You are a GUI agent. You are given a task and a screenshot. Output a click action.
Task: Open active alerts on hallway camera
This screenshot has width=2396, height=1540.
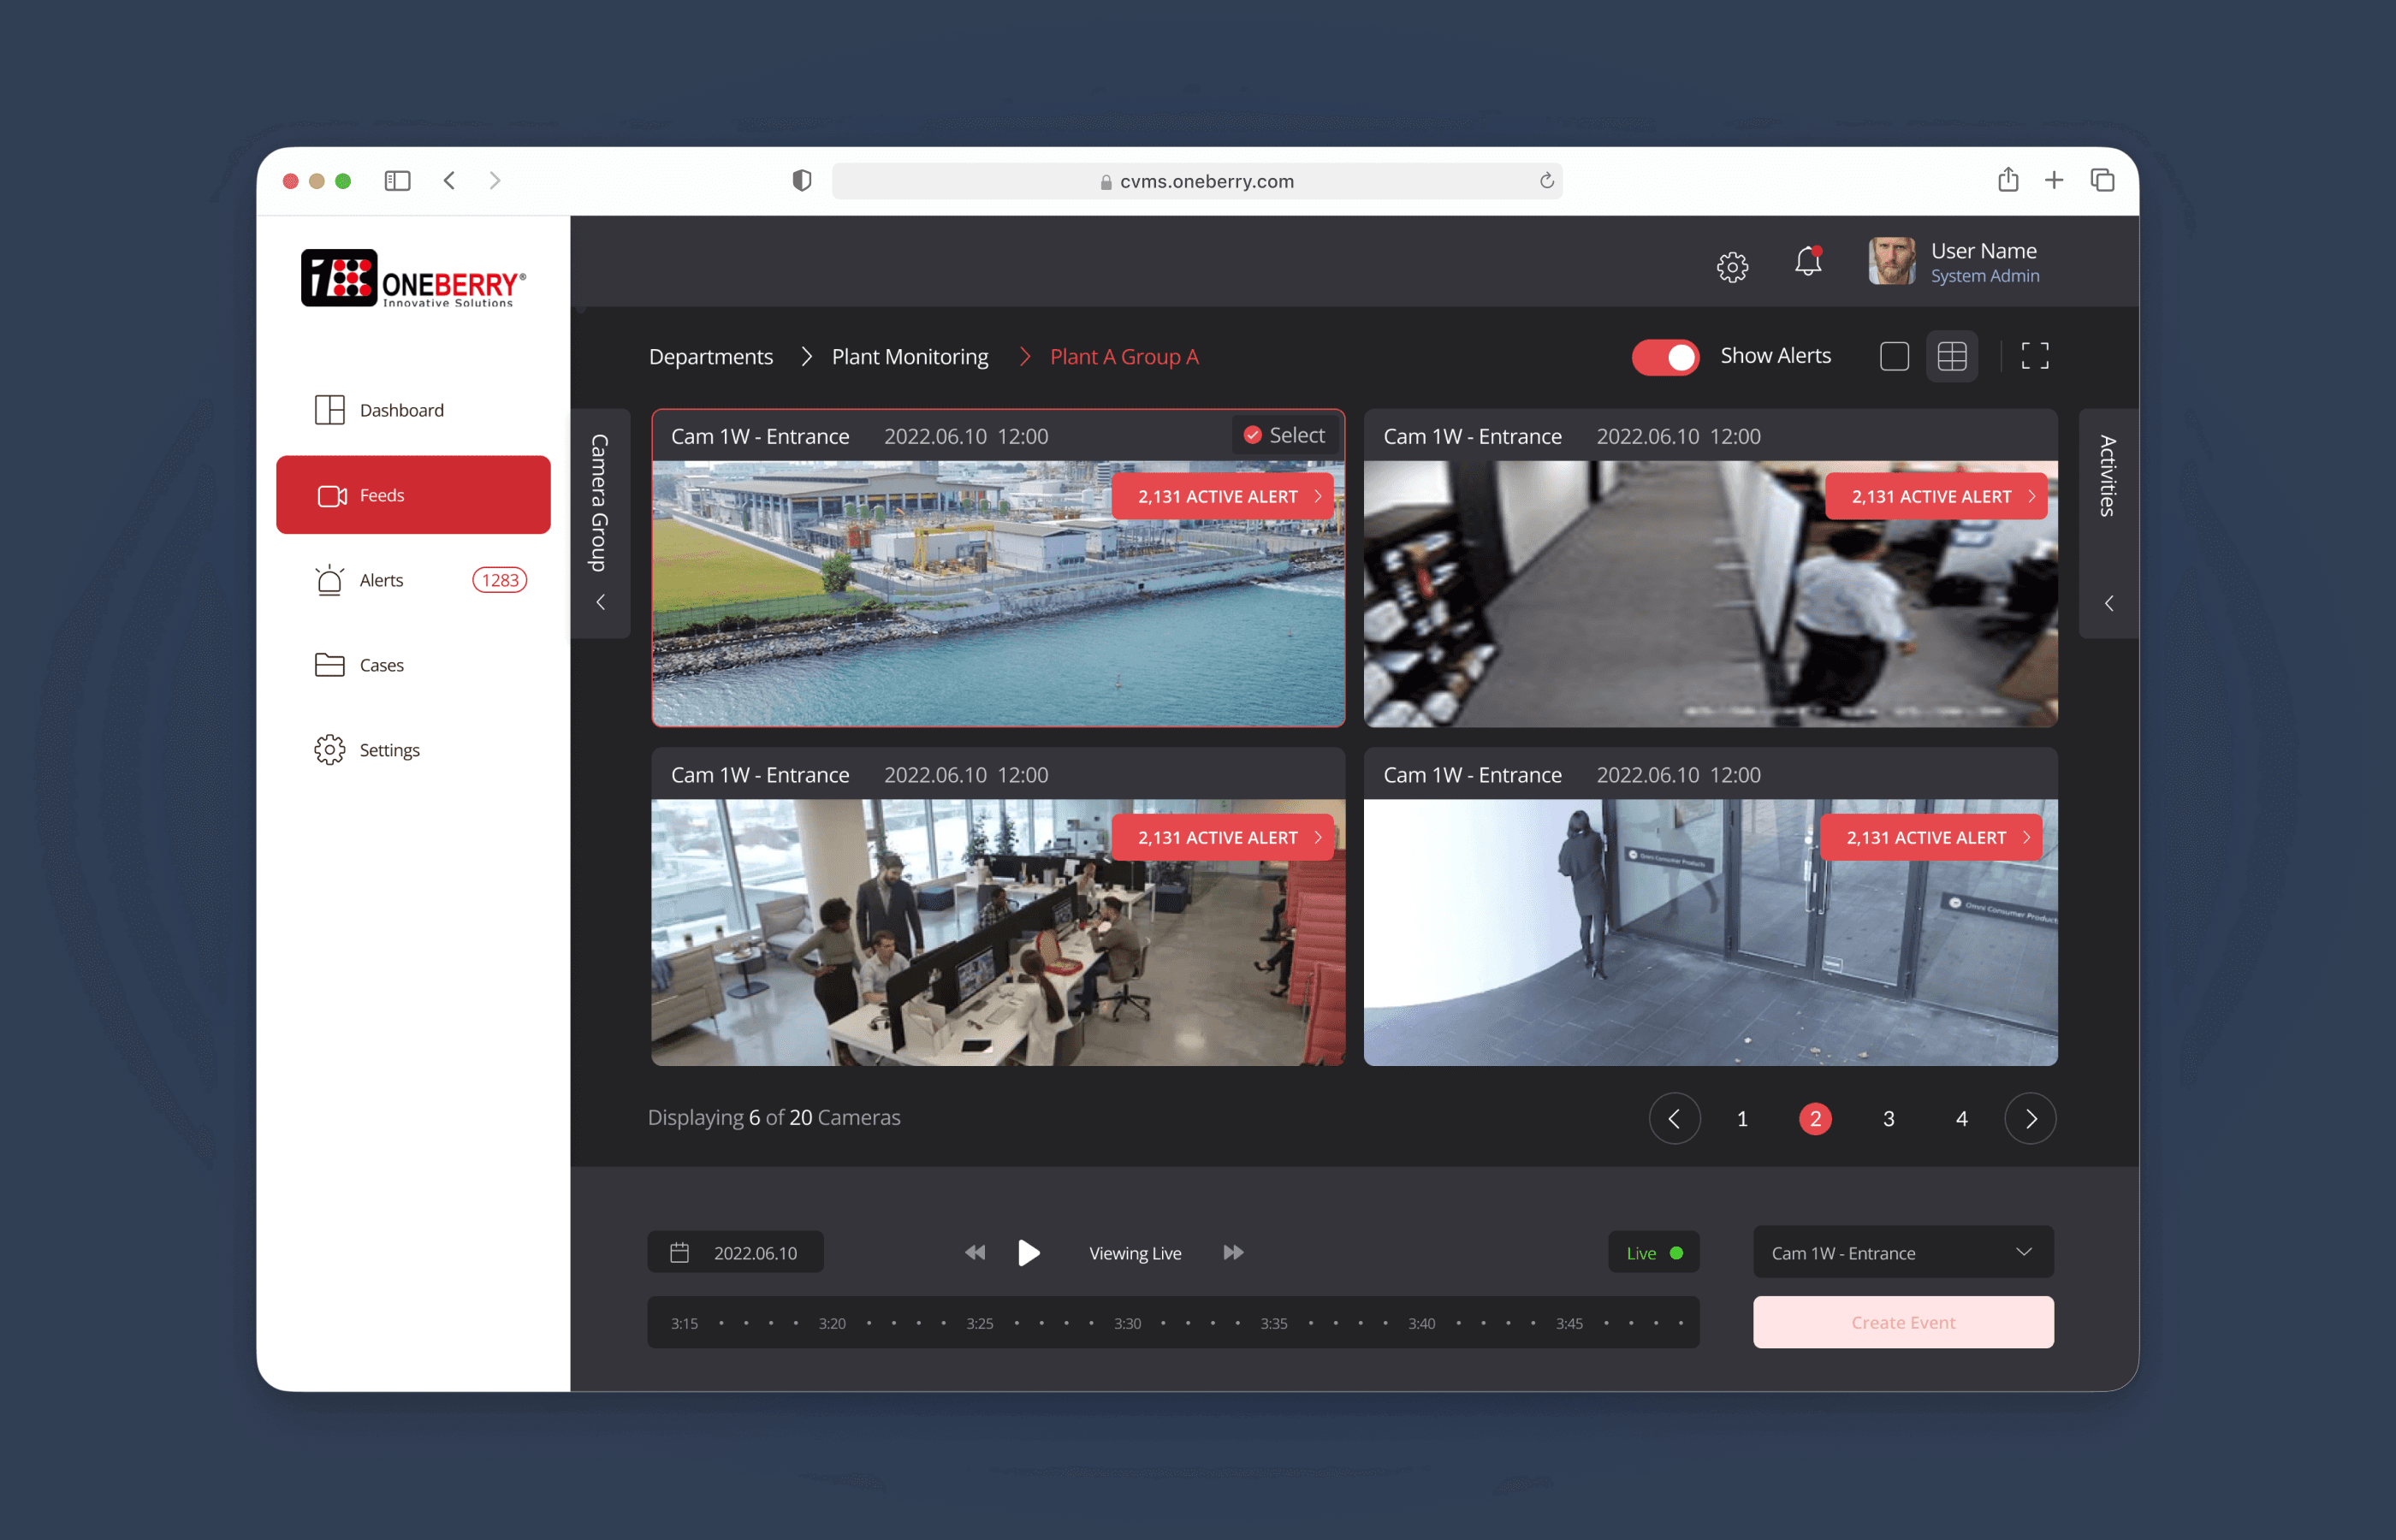coord(1935,496)
